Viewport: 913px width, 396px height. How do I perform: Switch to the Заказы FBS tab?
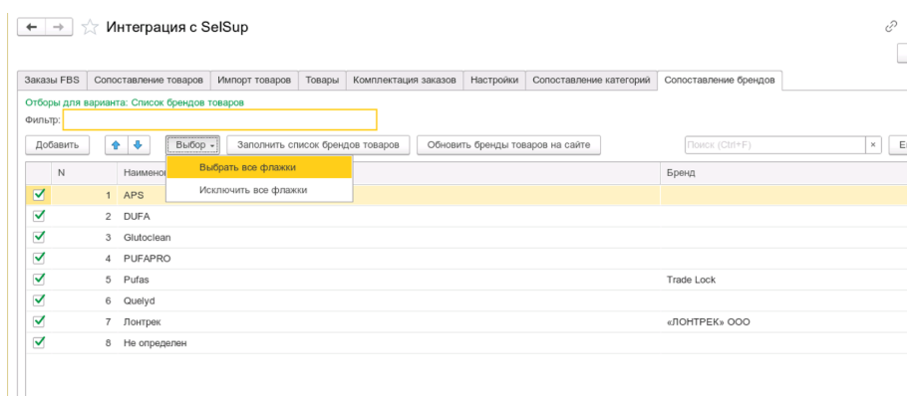(x=52, y=81)
